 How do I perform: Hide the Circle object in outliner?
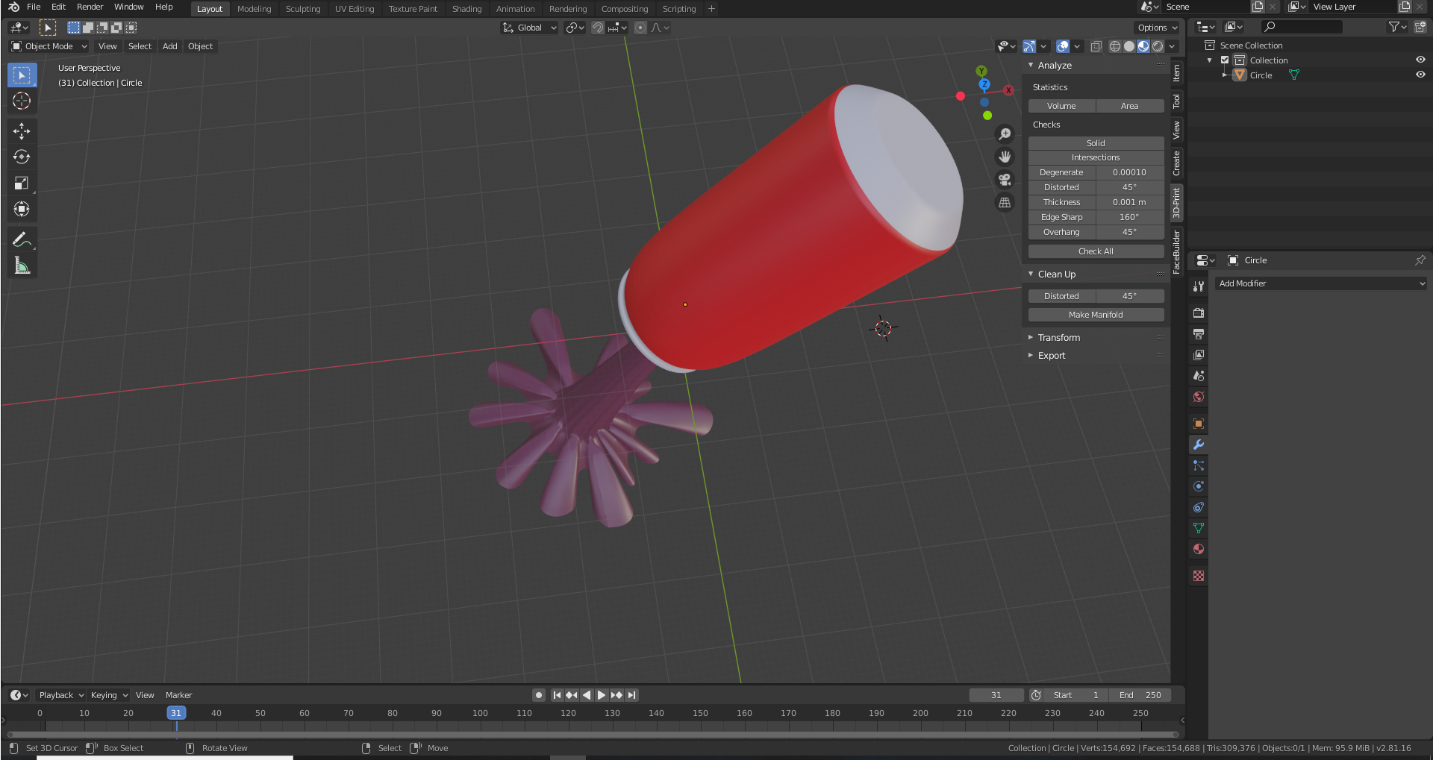pyautogui.click(x=1420, y=75)
